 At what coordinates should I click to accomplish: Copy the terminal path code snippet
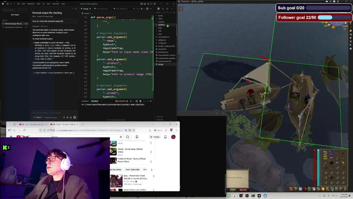pos(74,73)
